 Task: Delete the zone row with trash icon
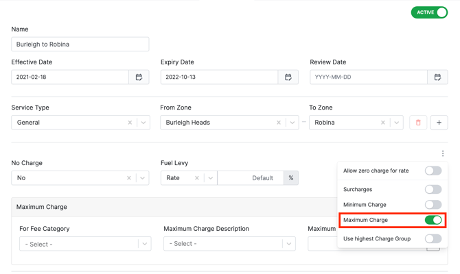point(418,123)
